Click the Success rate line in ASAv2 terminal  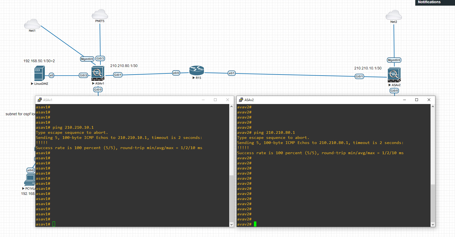(x=320, y=153)
